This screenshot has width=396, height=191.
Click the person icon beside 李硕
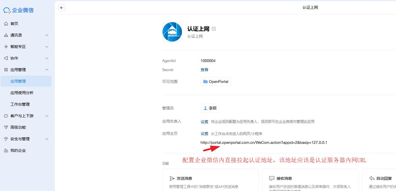click(x=205, y=108)
